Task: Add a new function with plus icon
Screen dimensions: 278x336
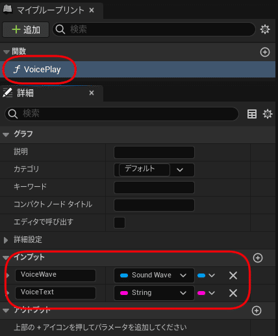Action: pyautogui.click(x=265, y=52)
